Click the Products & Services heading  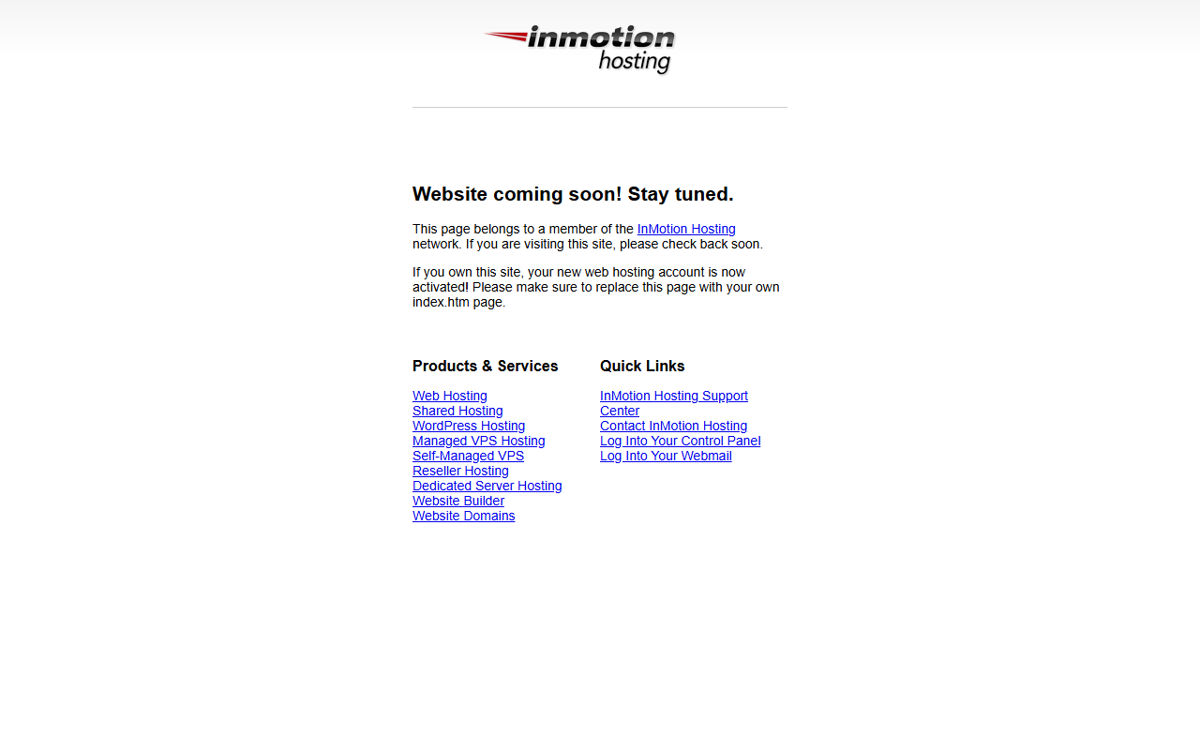point(485,366)
